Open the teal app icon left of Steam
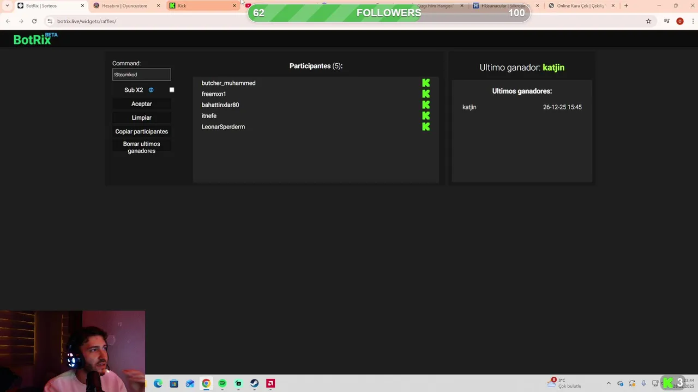The width and height of the screenshot is (698, 392). [238, 383]
